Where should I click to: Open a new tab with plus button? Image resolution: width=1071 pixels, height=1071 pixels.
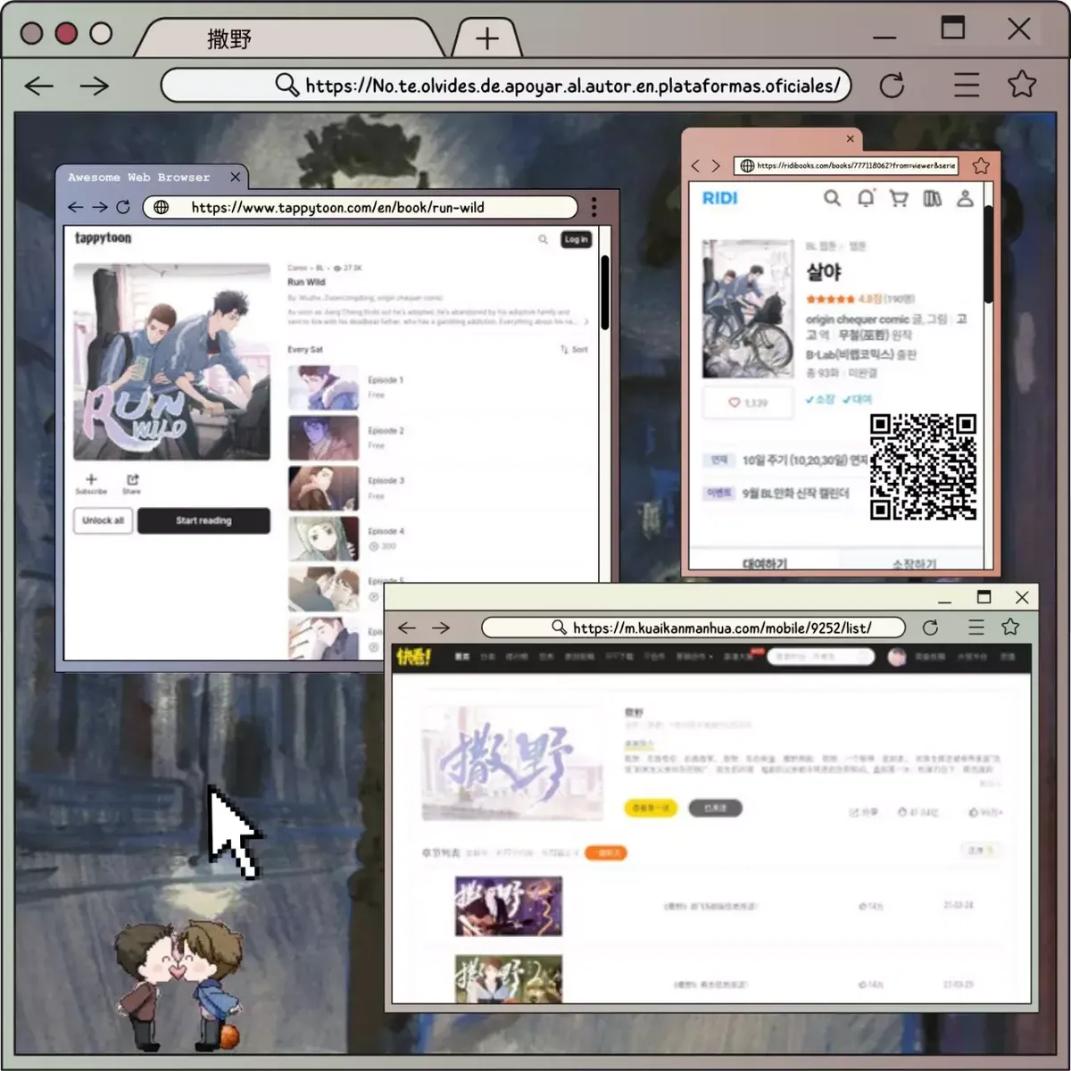coord(487,38)
